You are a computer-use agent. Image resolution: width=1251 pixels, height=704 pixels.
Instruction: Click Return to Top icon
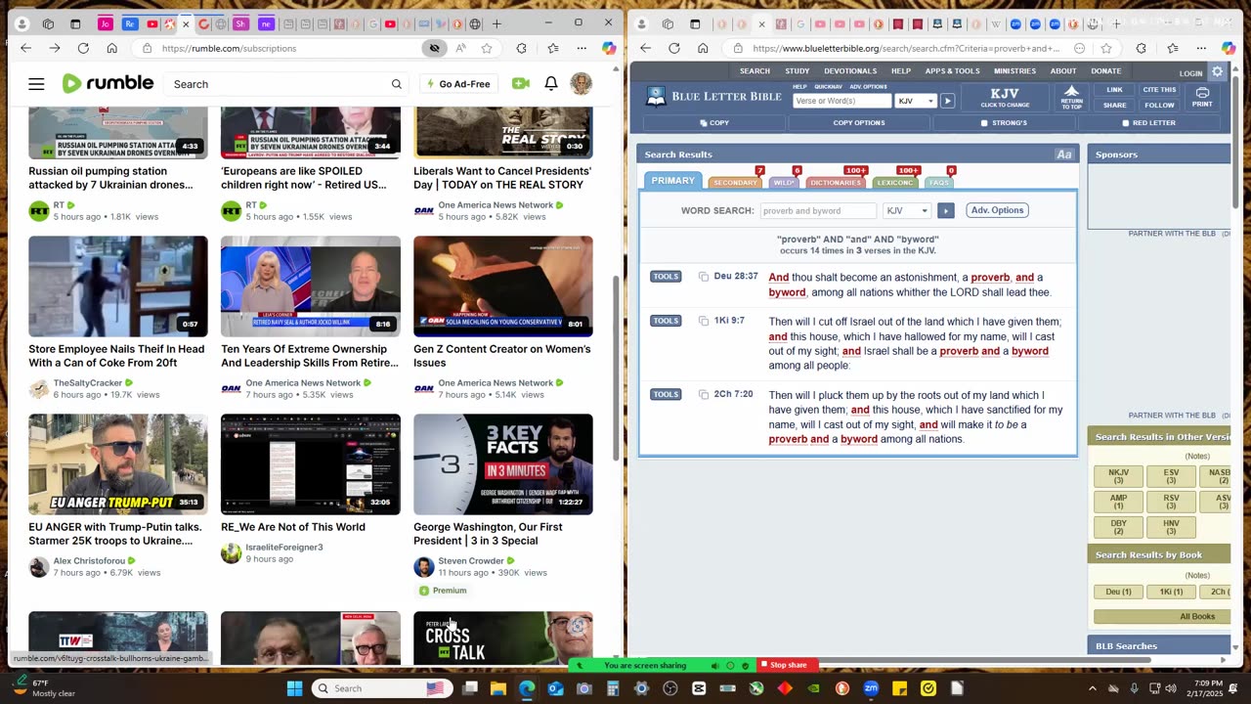pyautogui.click(x=1071, y=97)
